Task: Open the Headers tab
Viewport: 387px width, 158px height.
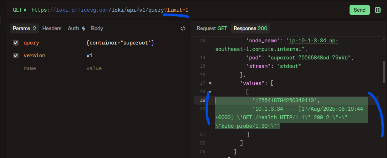Action: (52, 28)
